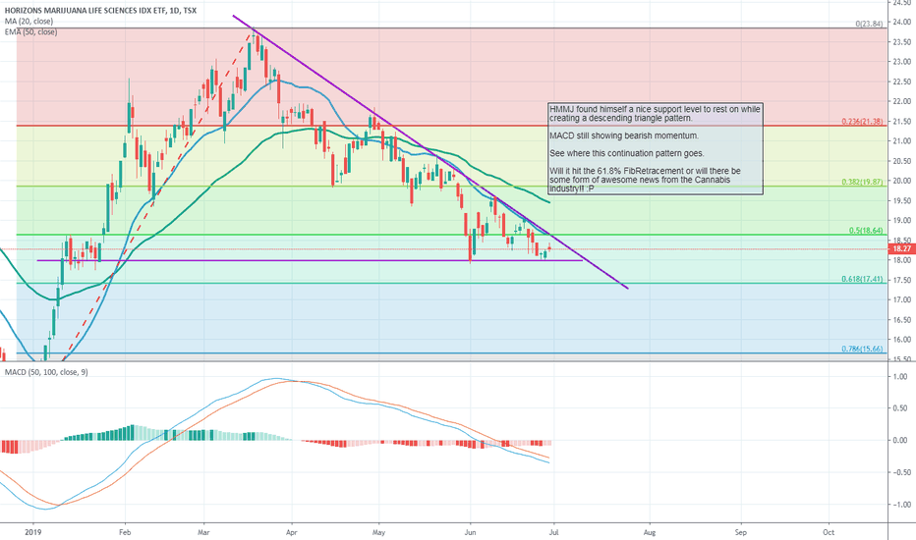Click the 0.382(19.87) Fibonacci level label

(x=862, y=182)
